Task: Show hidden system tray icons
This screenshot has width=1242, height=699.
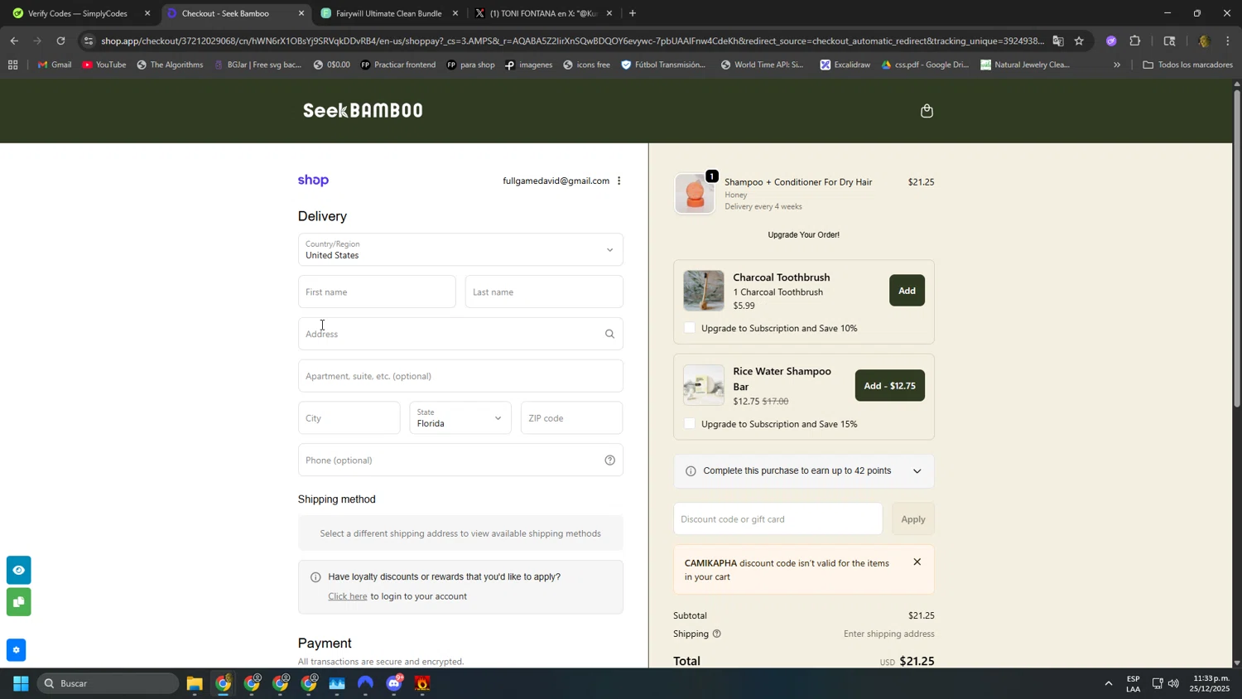Action: pos(1108,683)
